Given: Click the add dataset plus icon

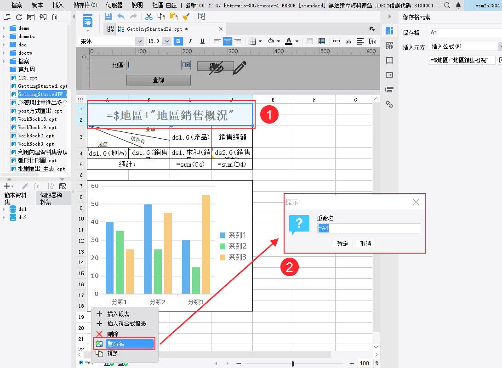Looking at the screenshot, I should (x=7, y=186).
